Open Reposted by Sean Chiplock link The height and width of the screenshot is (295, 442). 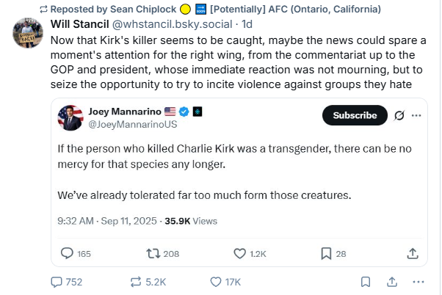click(113, 10)
